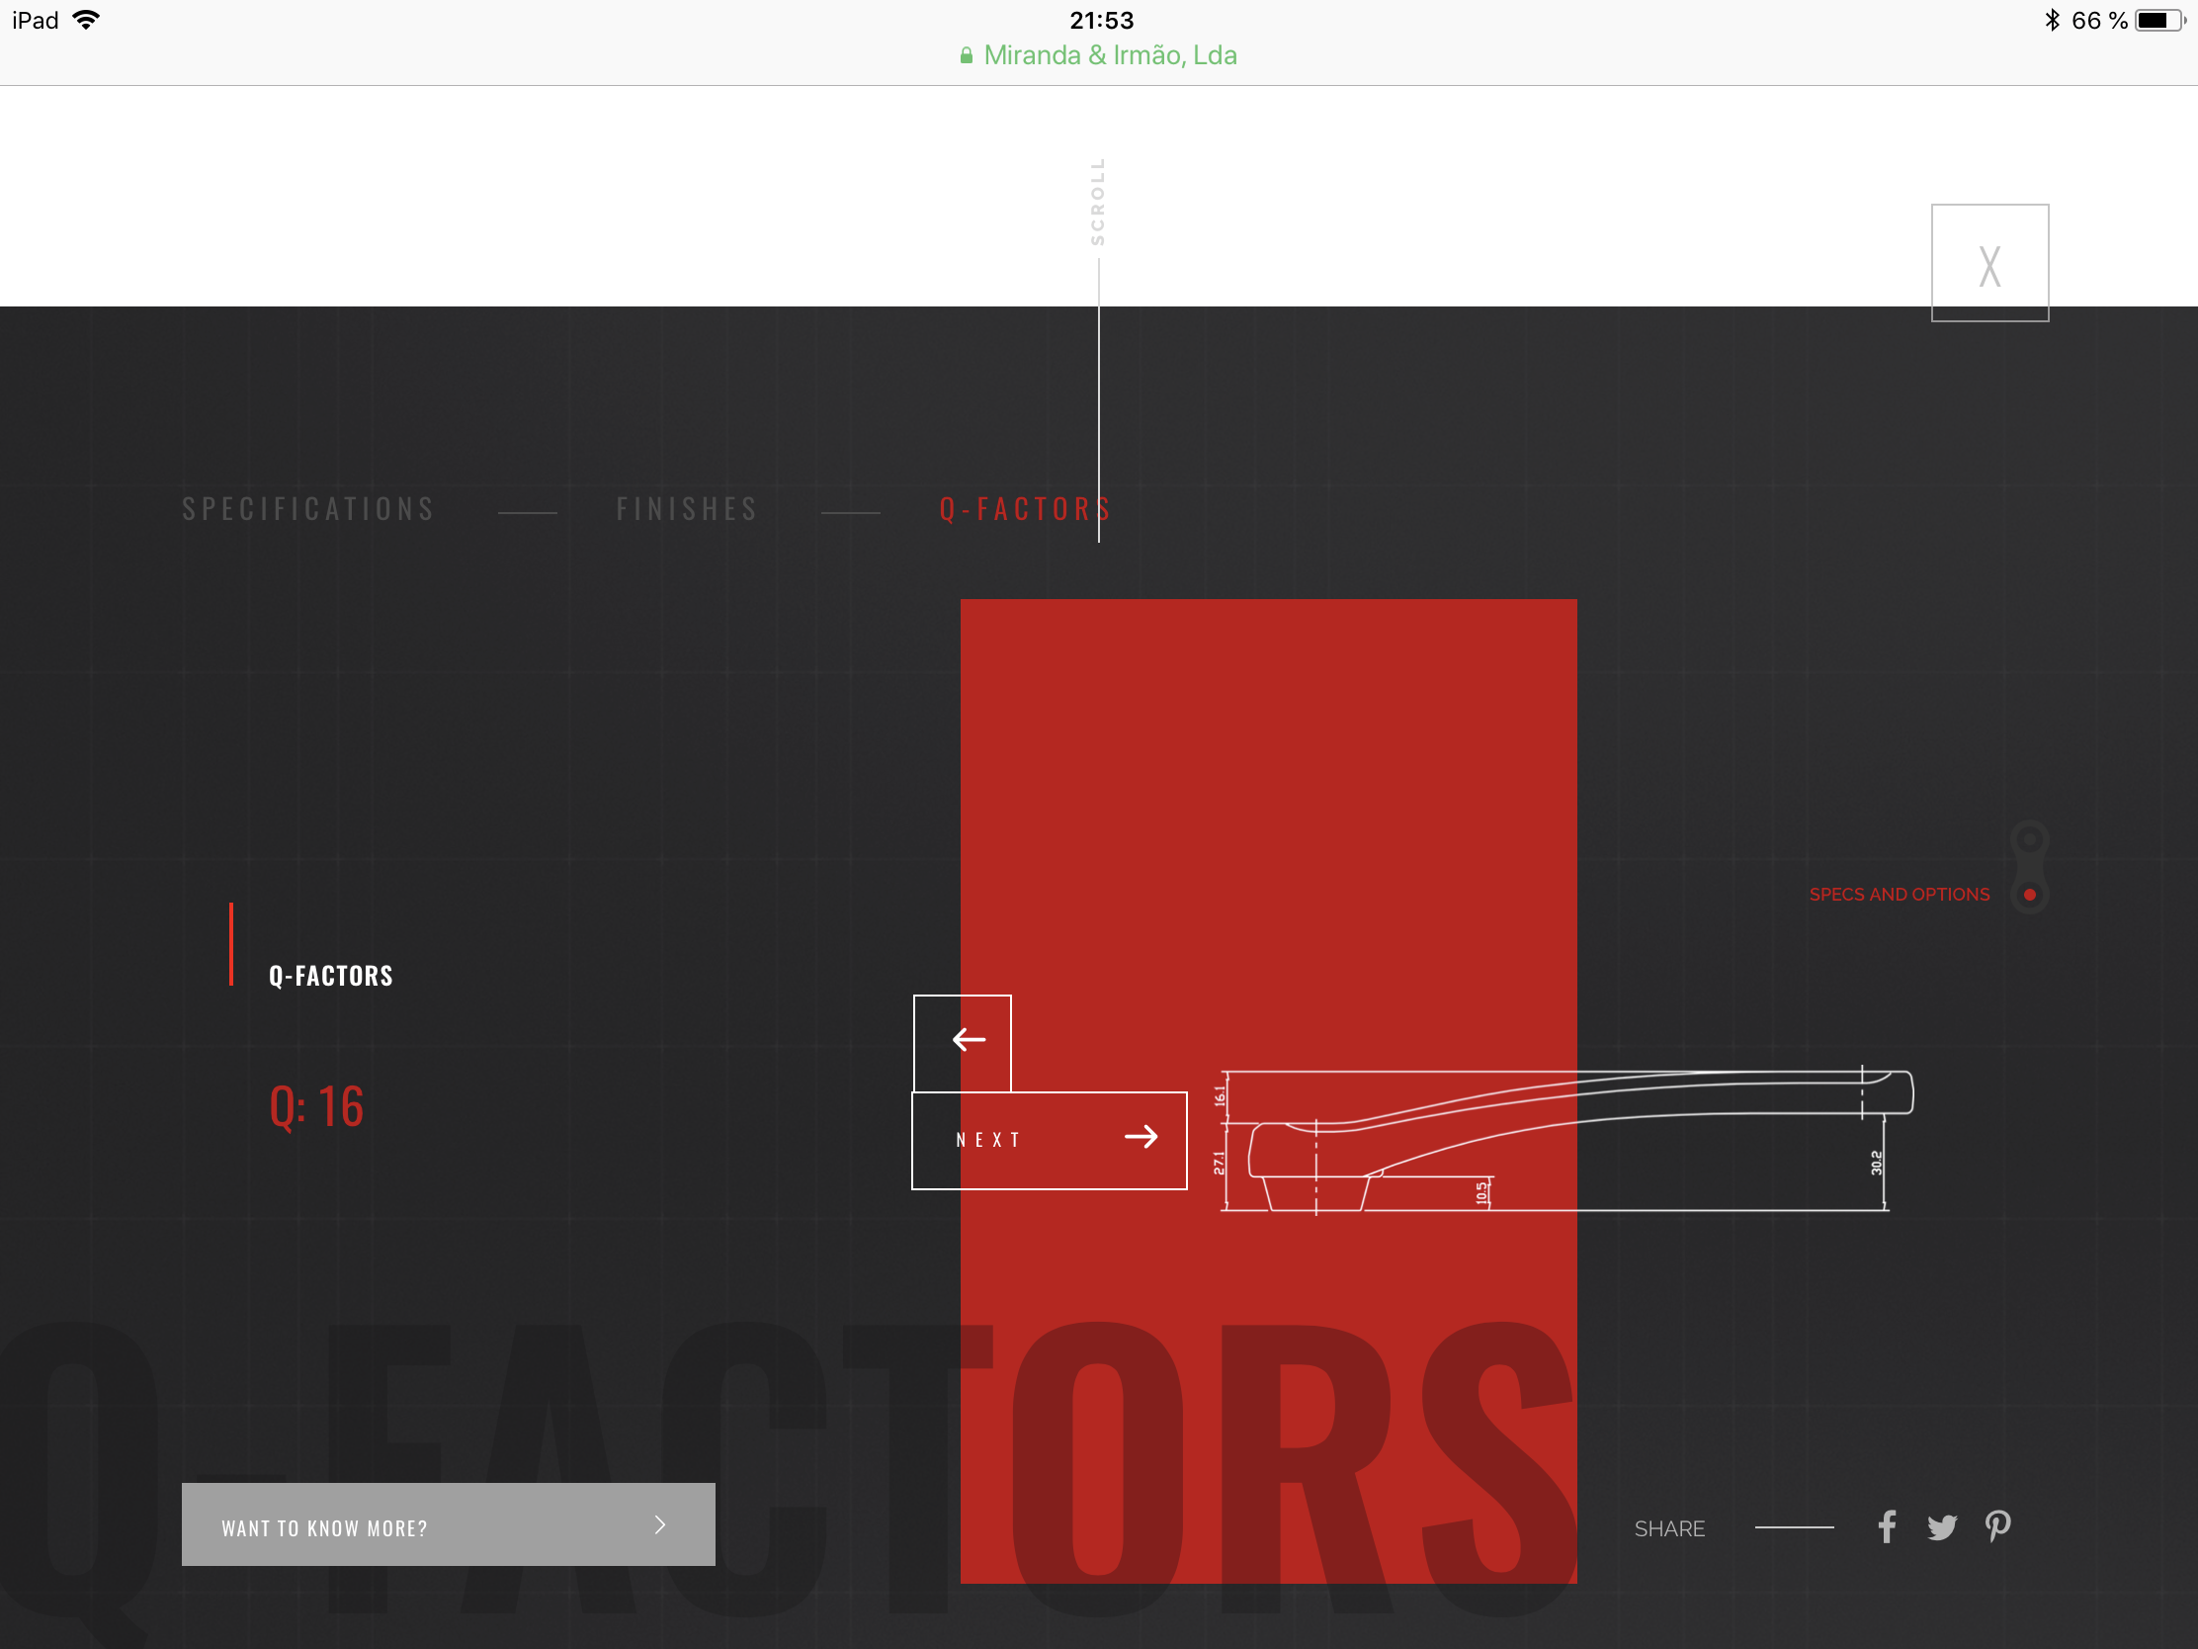Image resolution: width=2198 pixels, height=1649 pixels.
Task: Open the Specifications tab
Action: 309,510
